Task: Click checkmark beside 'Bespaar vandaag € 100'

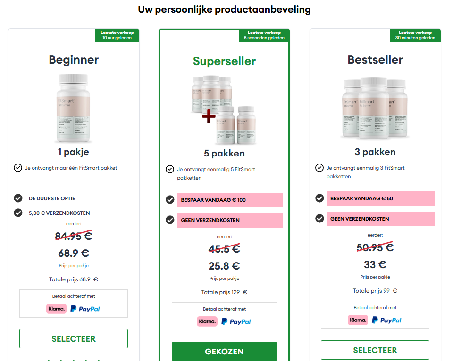Action: (170, 200)
